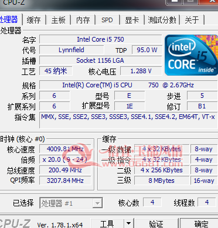
Task: Click the 型号 value E
Action: pyautogui.click(x=130, y=96)
